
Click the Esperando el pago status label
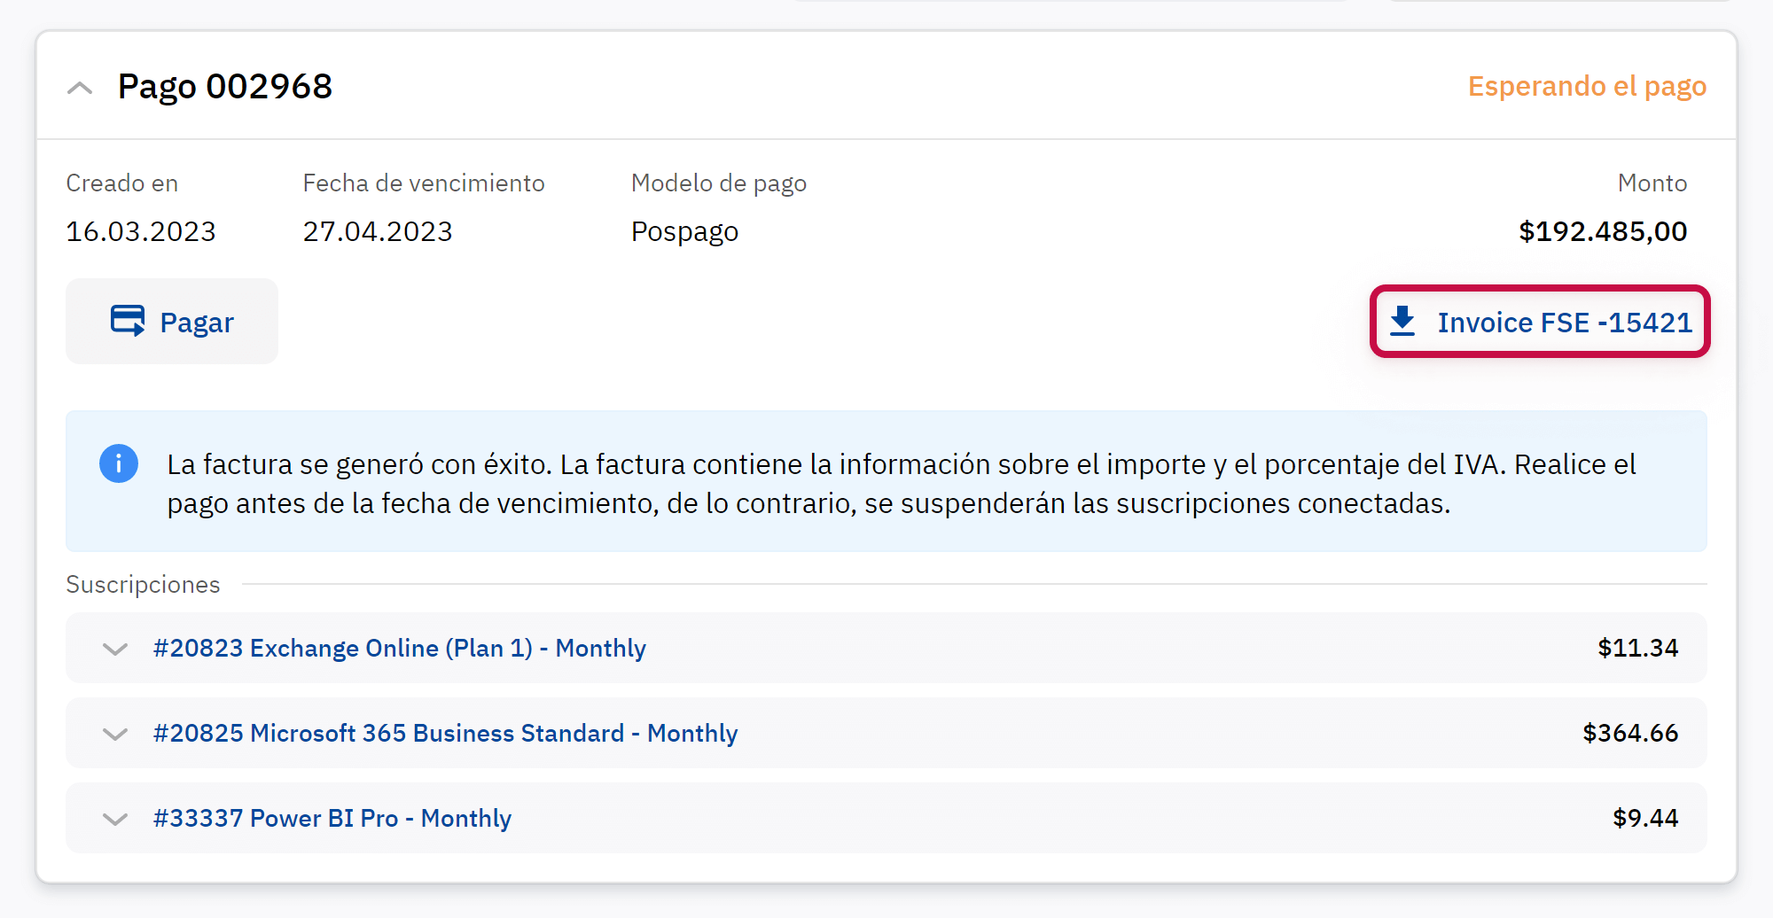click(x=1587, y=87)
